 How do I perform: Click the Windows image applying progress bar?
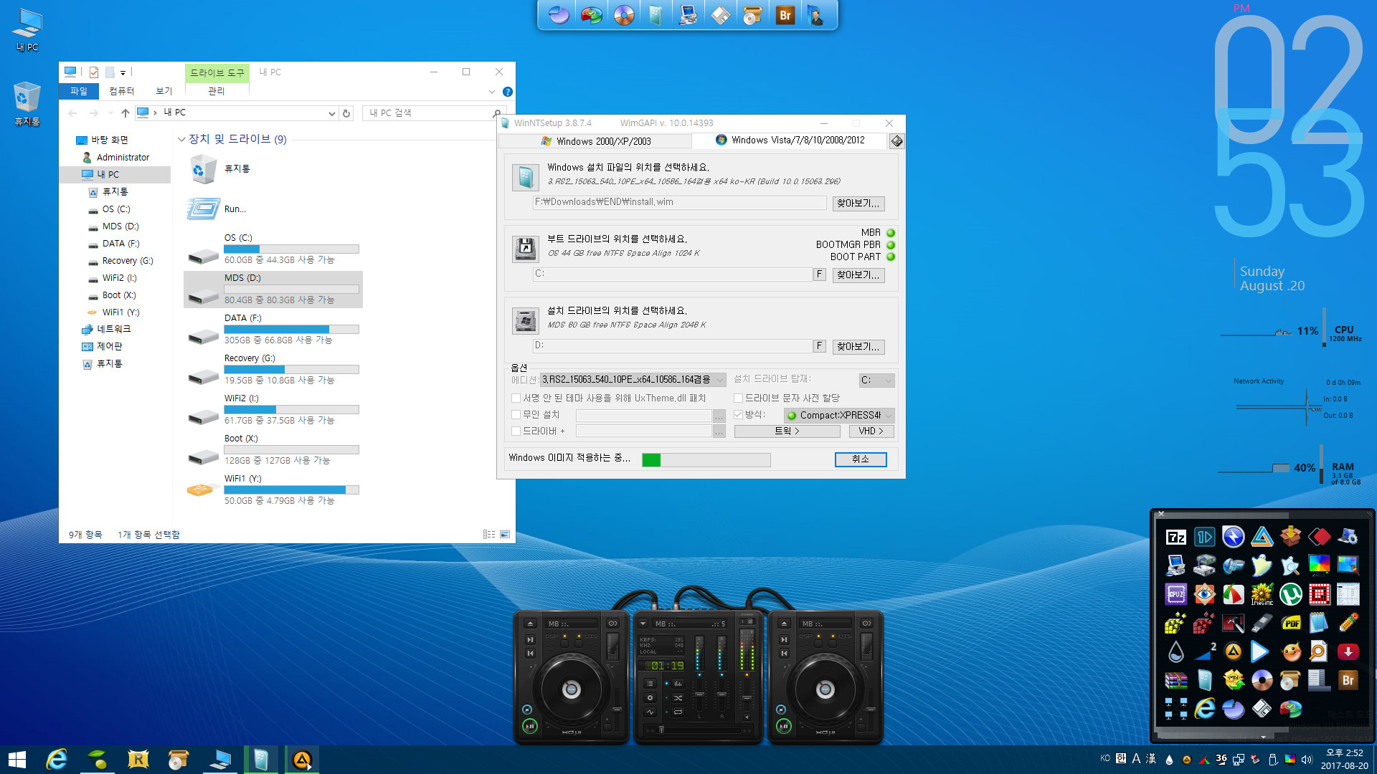tap(706, 460)
